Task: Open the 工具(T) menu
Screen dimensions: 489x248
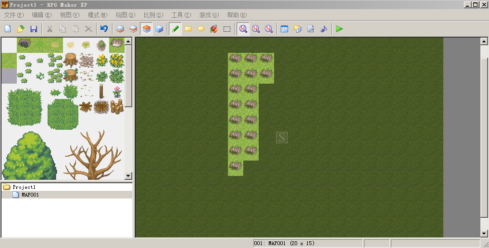Action: click(x=181, y=15)
